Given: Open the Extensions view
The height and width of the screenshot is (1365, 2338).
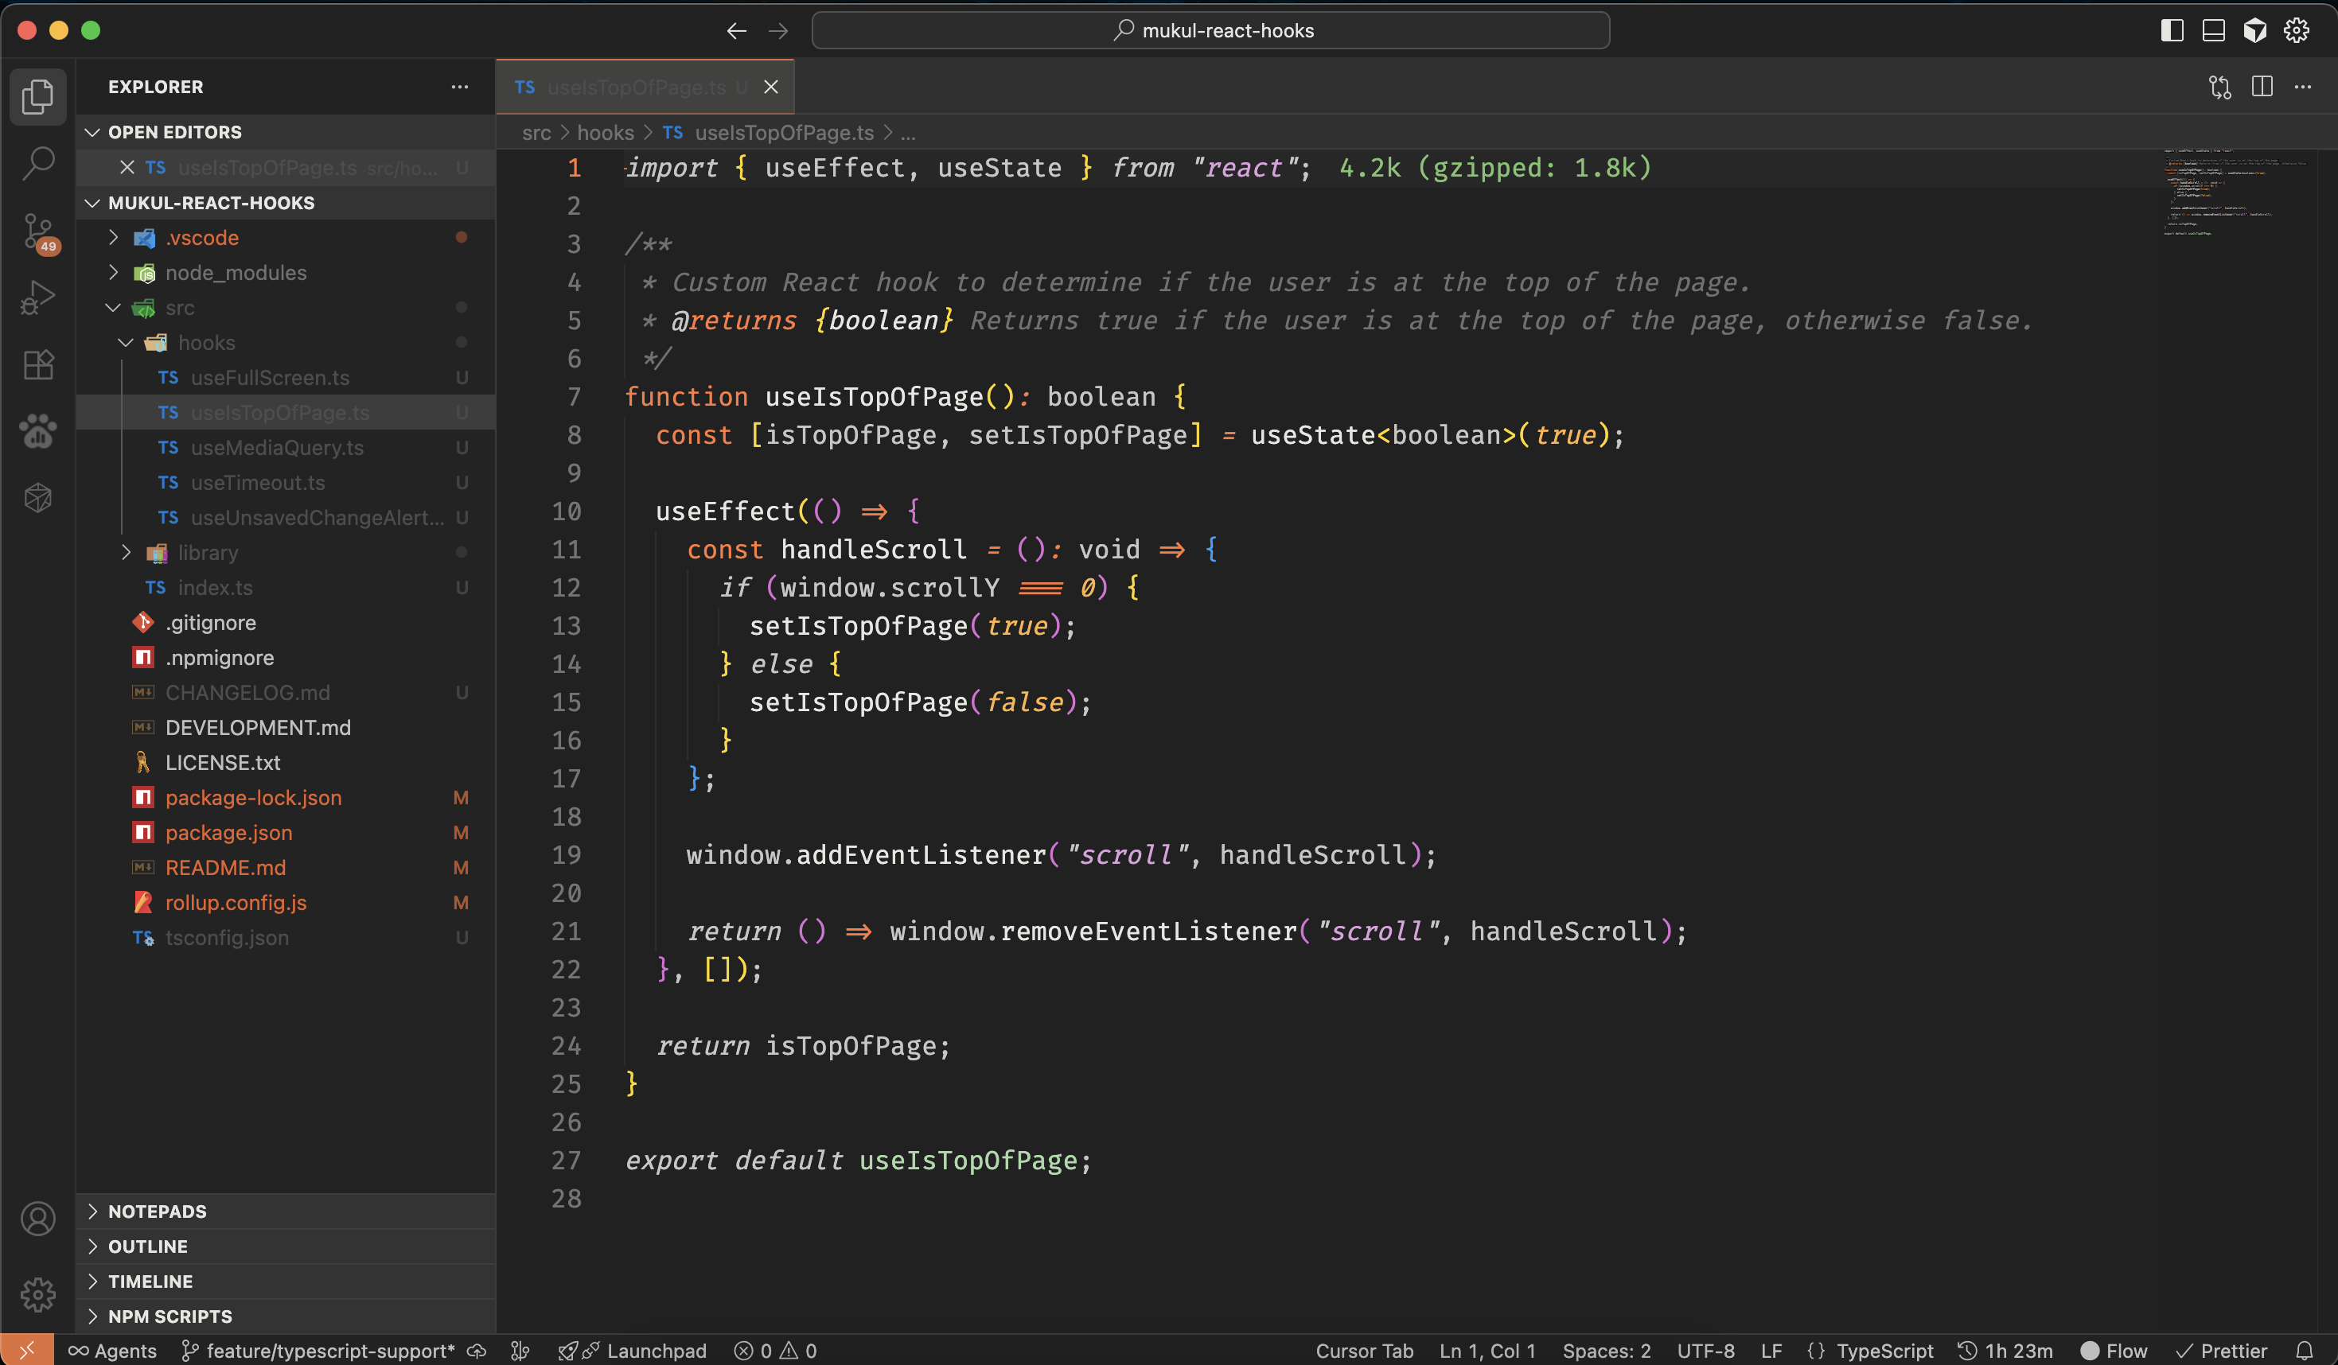Looking at the screenshot, I should tap(38, 364).
